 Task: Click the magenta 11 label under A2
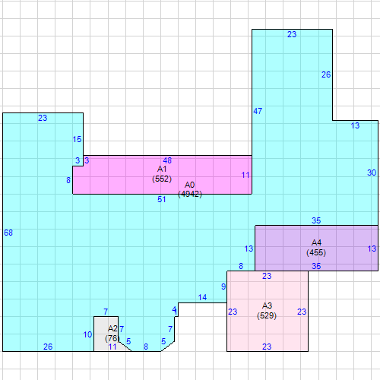point(112,347)
